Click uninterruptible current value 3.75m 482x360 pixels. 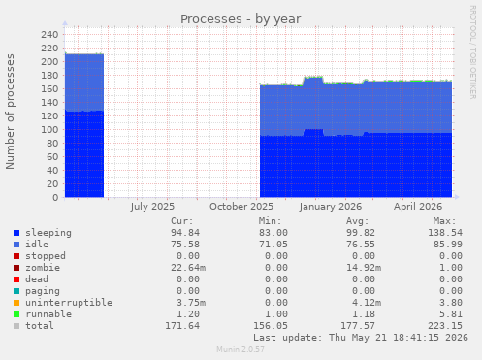[191, 303]
